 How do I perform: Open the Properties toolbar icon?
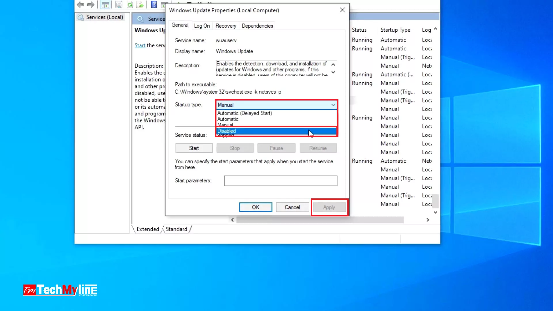pyautogui.click(x=119, y=5)
